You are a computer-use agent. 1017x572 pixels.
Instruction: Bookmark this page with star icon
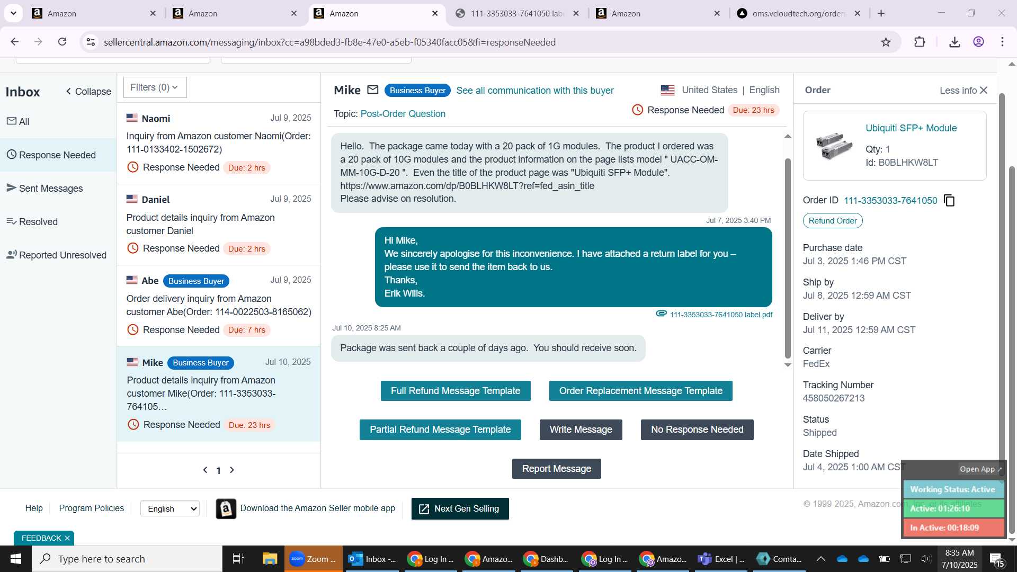886,42
